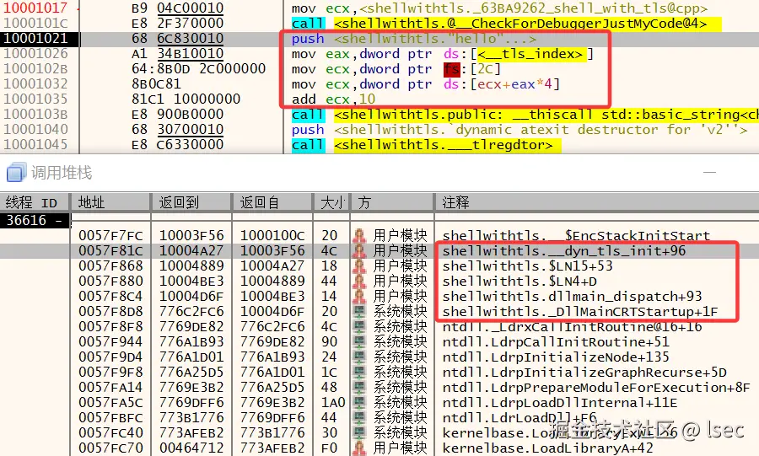Click comment shellwithtls.__$EncStackInitStart

(x=576, y=235)
